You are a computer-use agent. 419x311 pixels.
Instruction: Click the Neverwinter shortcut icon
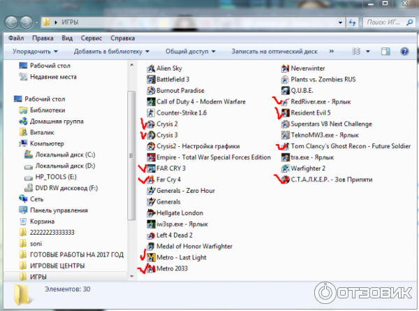(285, 68)
